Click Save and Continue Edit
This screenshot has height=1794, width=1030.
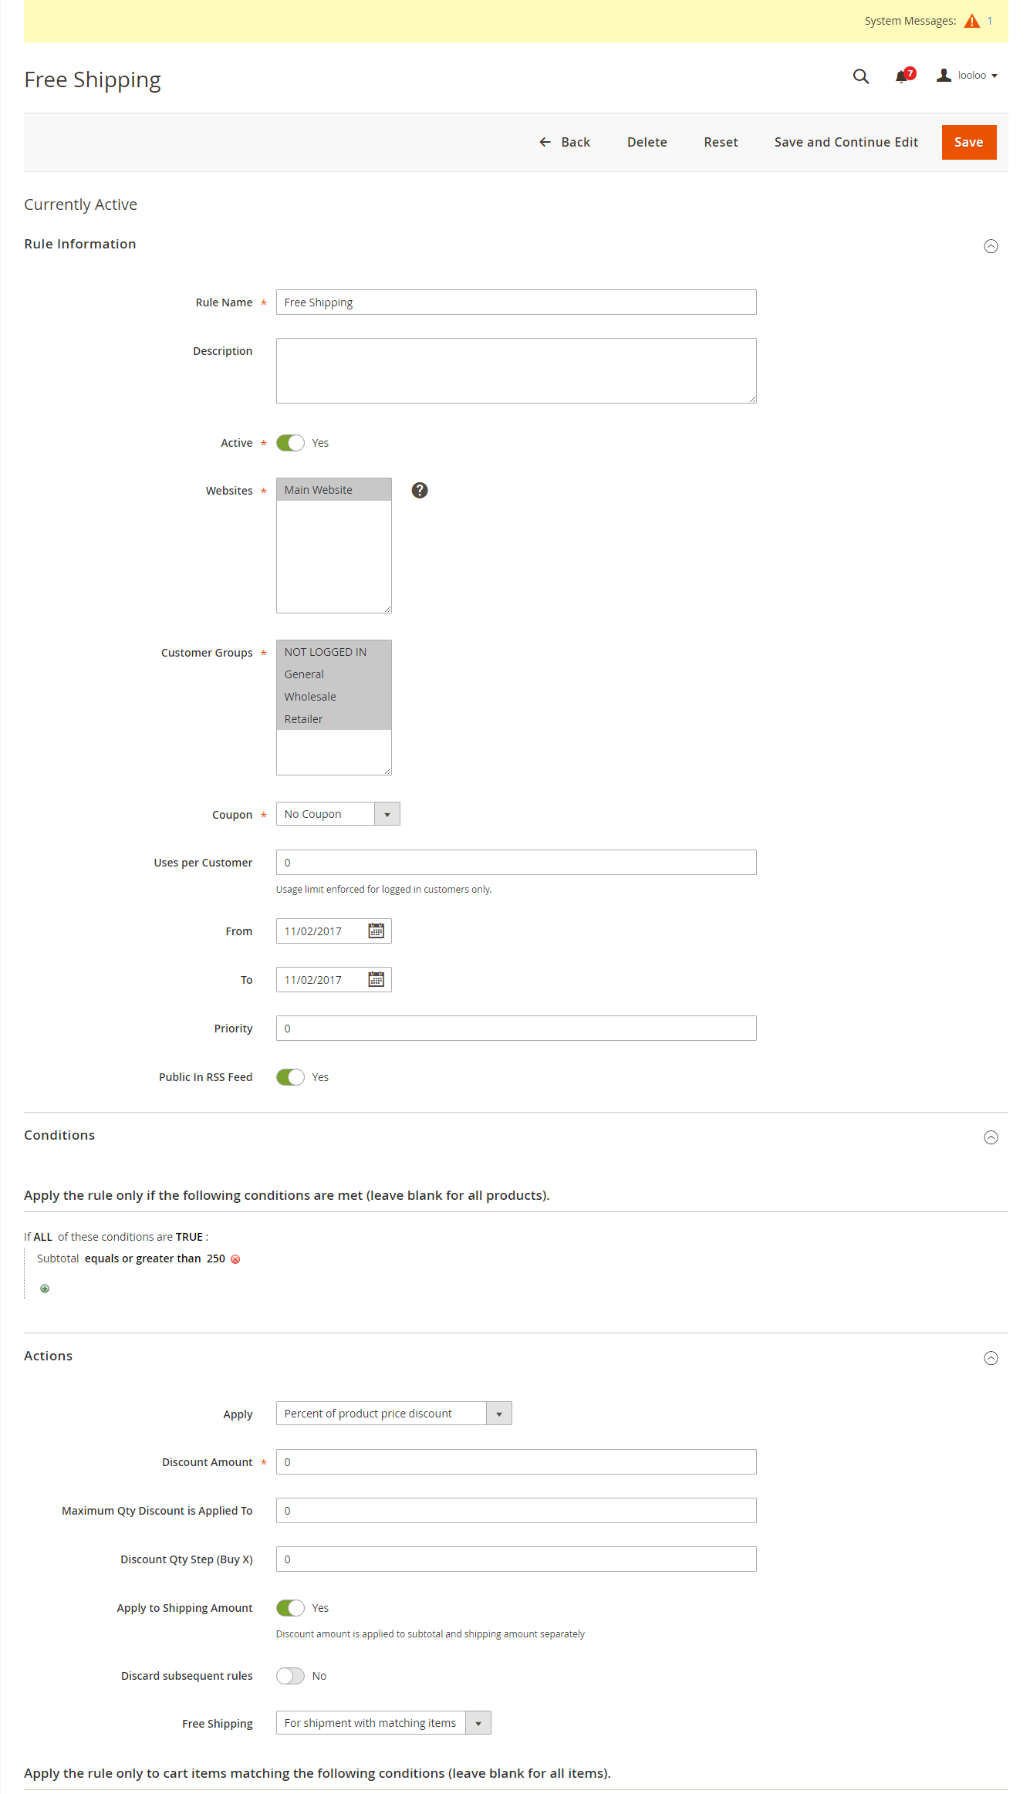[846, 142]
